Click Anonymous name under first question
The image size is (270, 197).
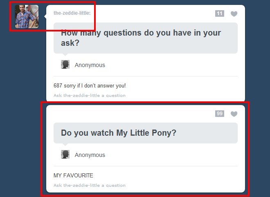coord(90,65)
